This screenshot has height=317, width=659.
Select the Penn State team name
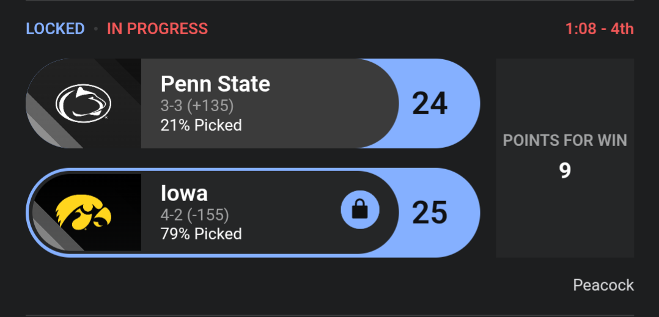coord(215,84)
